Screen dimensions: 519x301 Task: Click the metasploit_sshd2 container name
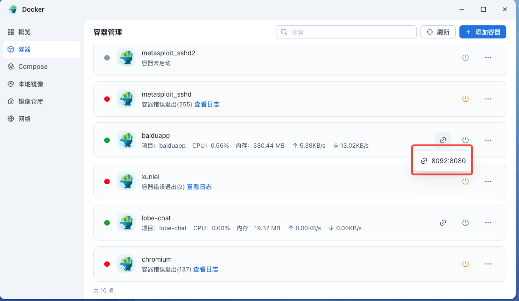pos(168,53)
